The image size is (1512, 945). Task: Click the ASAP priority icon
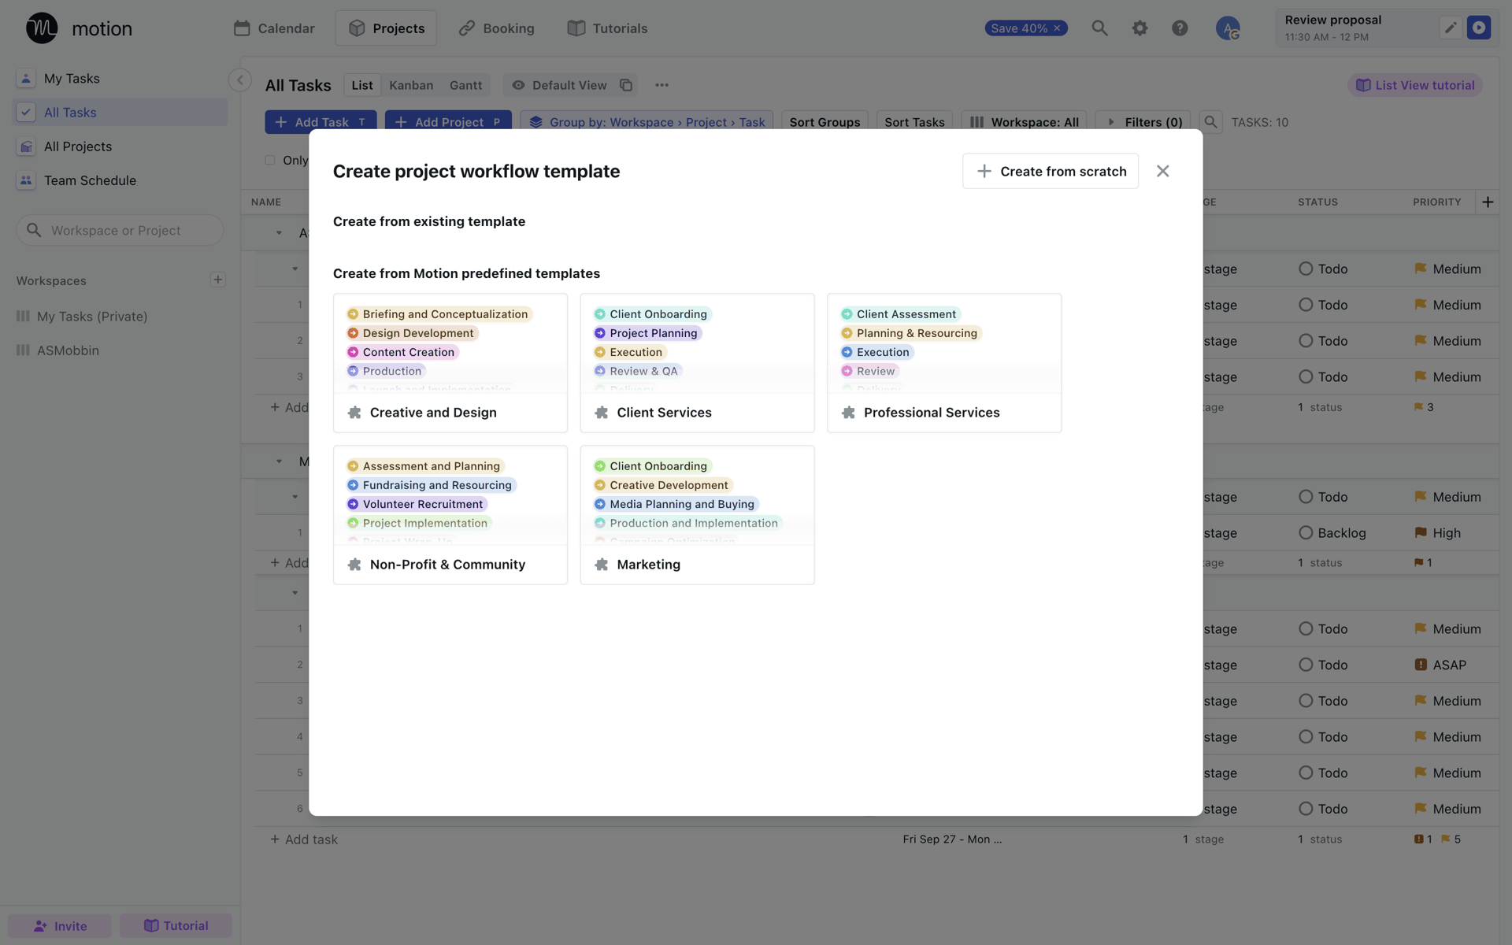point(1421,665)
